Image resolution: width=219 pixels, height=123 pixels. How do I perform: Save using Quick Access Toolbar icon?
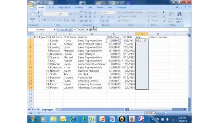[x=39, y=2]
